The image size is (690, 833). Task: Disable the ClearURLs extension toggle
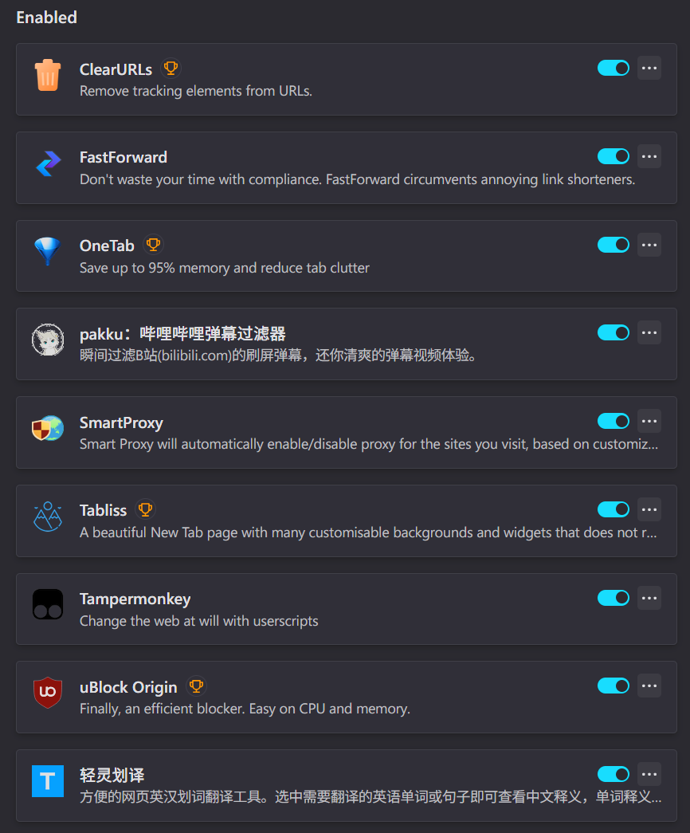(x=614, y=68)
